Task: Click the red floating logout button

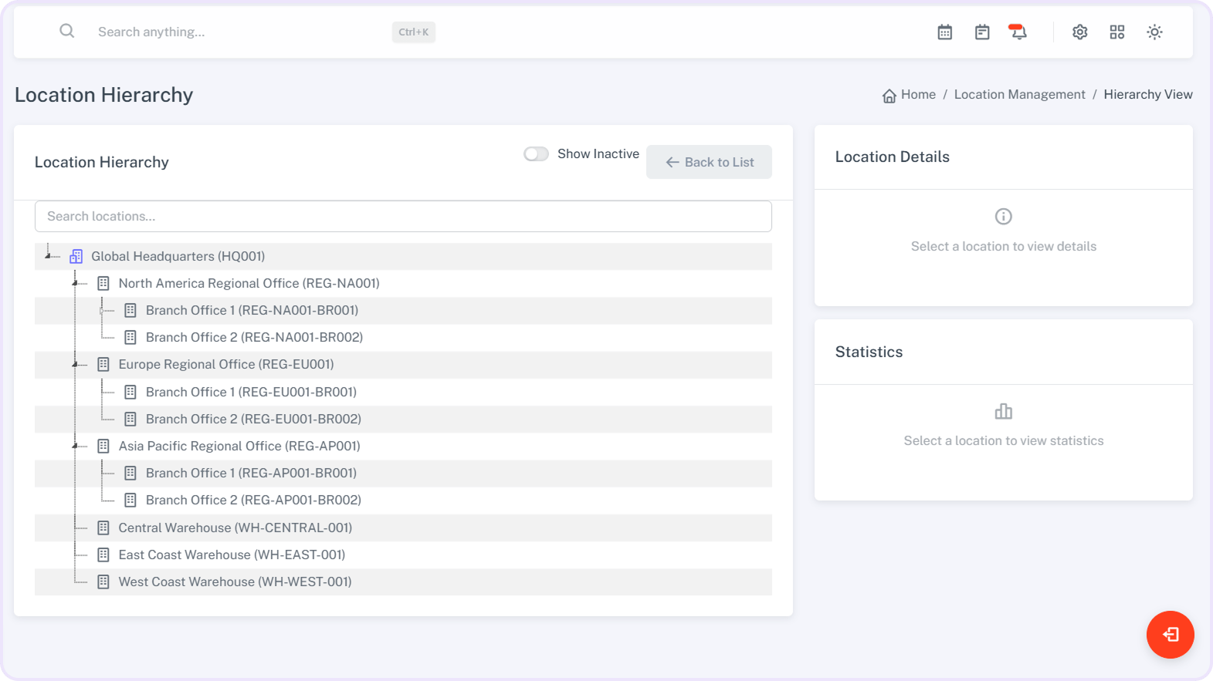Action: click(1170, 635)
